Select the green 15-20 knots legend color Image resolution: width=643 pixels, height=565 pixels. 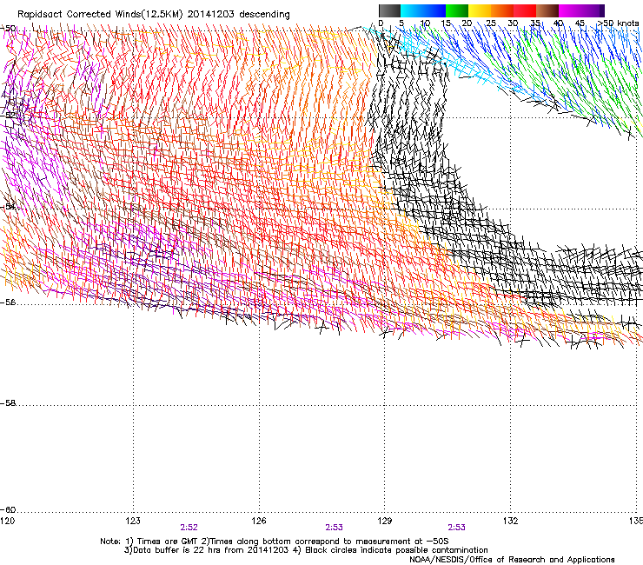pos(457,10)
